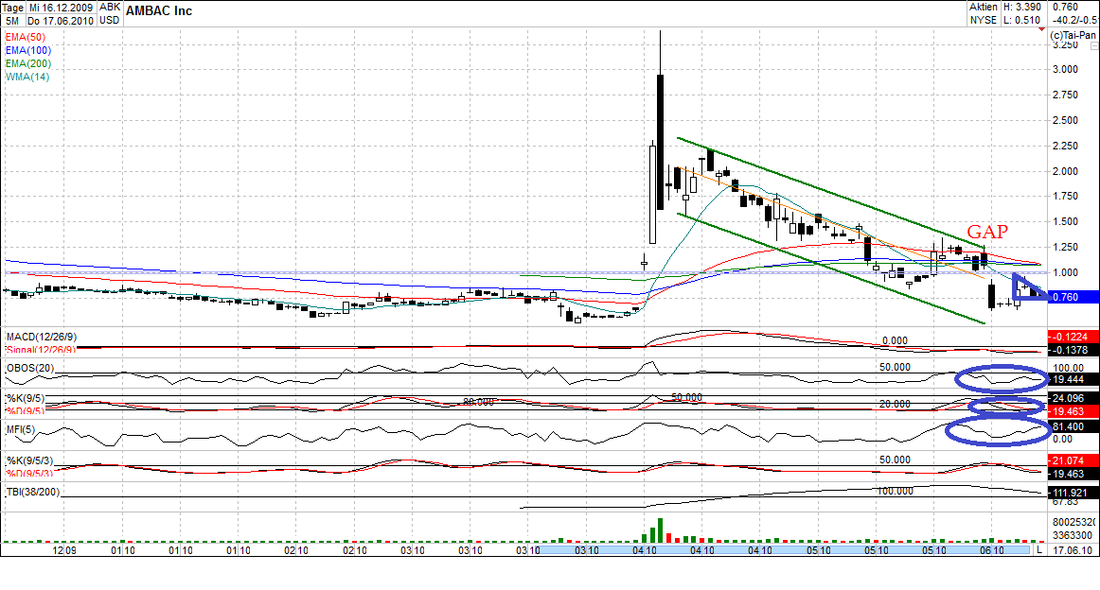Click the TBI(38/200) indicator label

[x=33, y=492]
